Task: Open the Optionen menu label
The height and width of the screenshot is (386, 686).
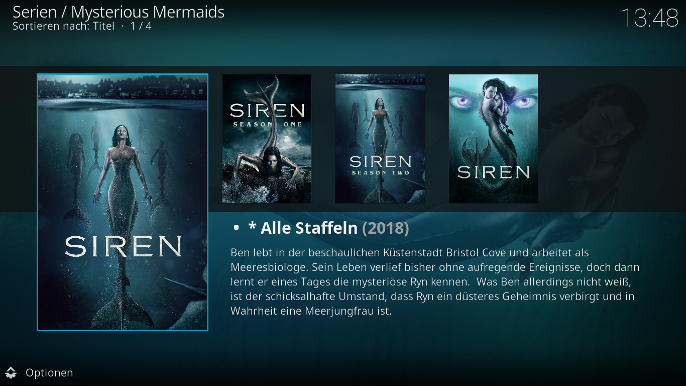Action: coord(49,372)
